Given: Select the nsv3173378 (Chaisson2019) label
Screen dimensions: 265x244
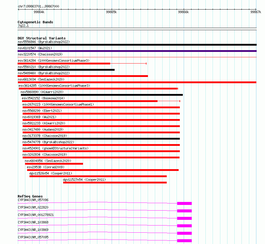Looking at the screenshot, I should click(x=45, y=136).
